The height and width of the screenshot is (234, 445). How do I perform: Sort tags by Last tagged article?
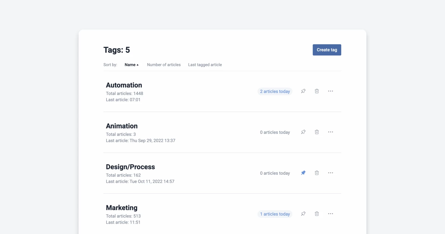[x=205, y=64]
